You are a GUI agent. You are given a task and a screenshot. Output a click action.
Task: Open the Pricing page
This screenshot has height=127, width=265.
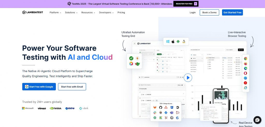[121, 12]
